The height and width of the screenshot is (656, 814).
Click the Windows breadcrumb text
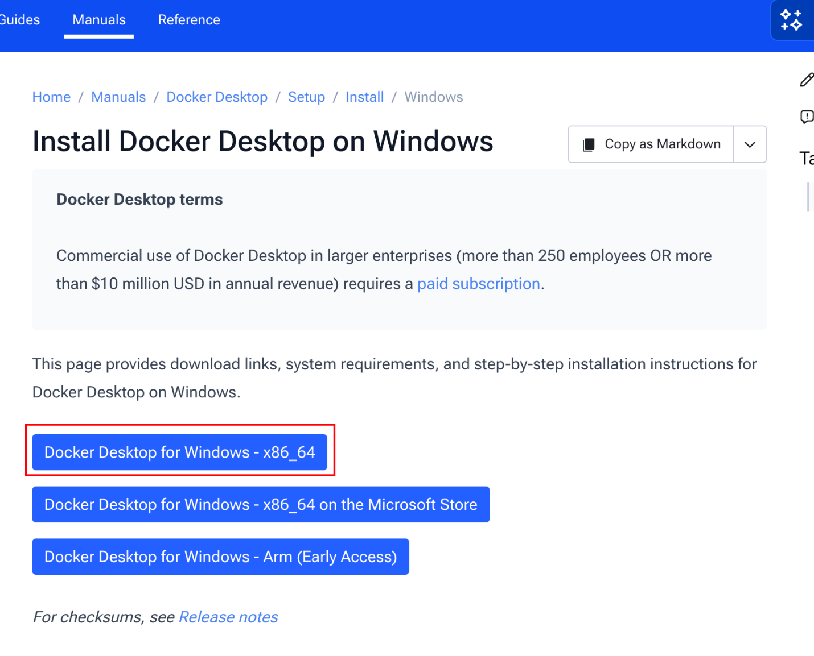[x=434, y=97]
